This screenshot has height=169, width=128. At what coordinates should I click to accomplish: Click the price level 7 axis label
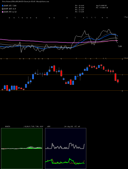click(x=122, y=75)
